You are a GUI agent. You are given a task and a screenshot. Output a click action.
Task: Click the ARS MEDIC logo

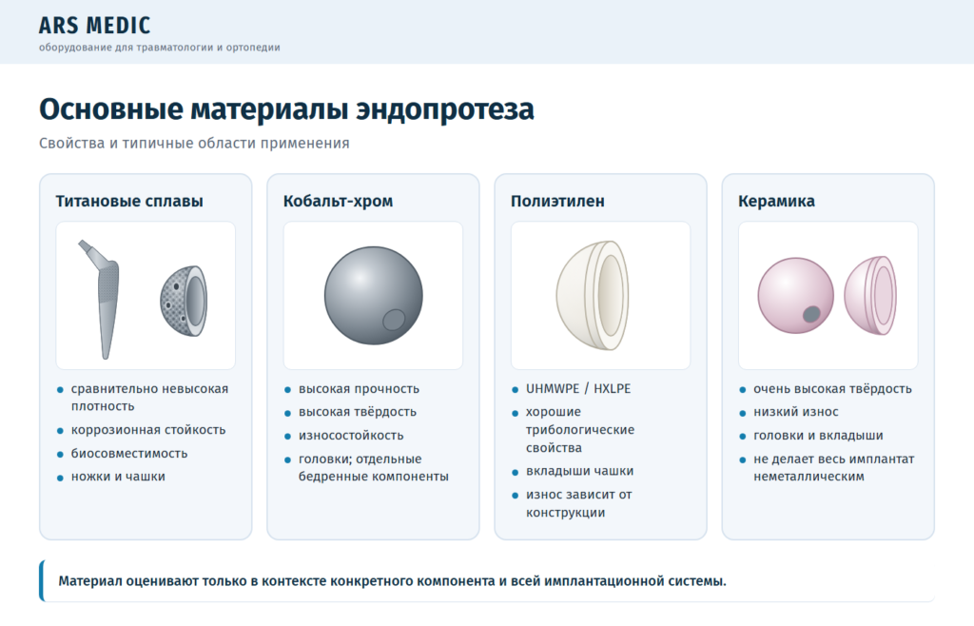94,26
